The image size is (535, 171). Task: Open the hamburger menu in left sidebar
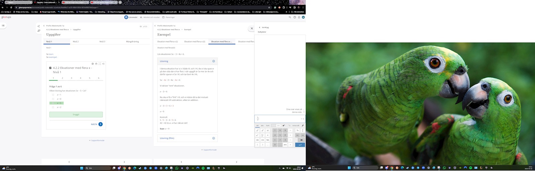click(x=3, y=25)
